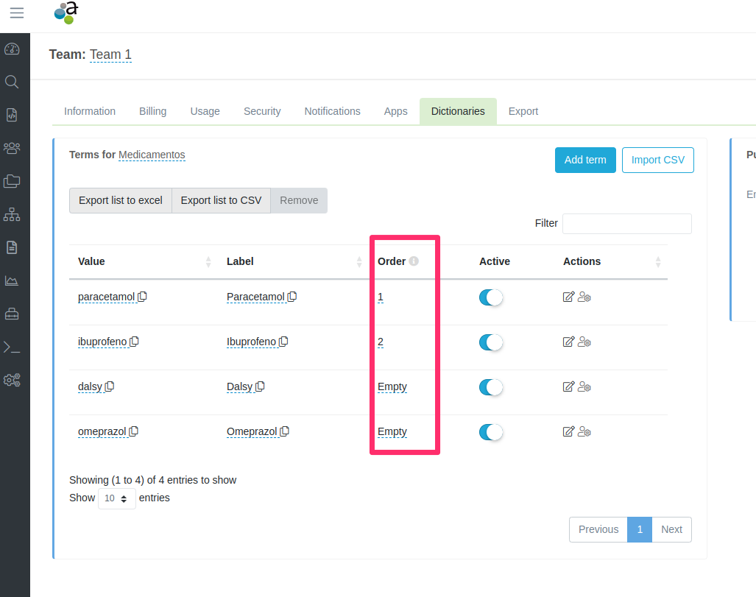The image size is (756, 597).
Task: Click edit icon for the ibuprofeno row
Action: (568, 342)
